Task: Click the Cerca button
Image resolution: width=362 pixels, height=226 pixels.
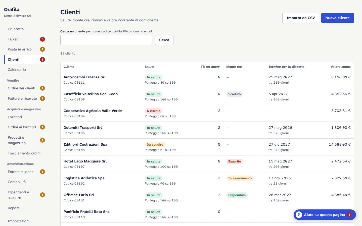Action: 164,40
